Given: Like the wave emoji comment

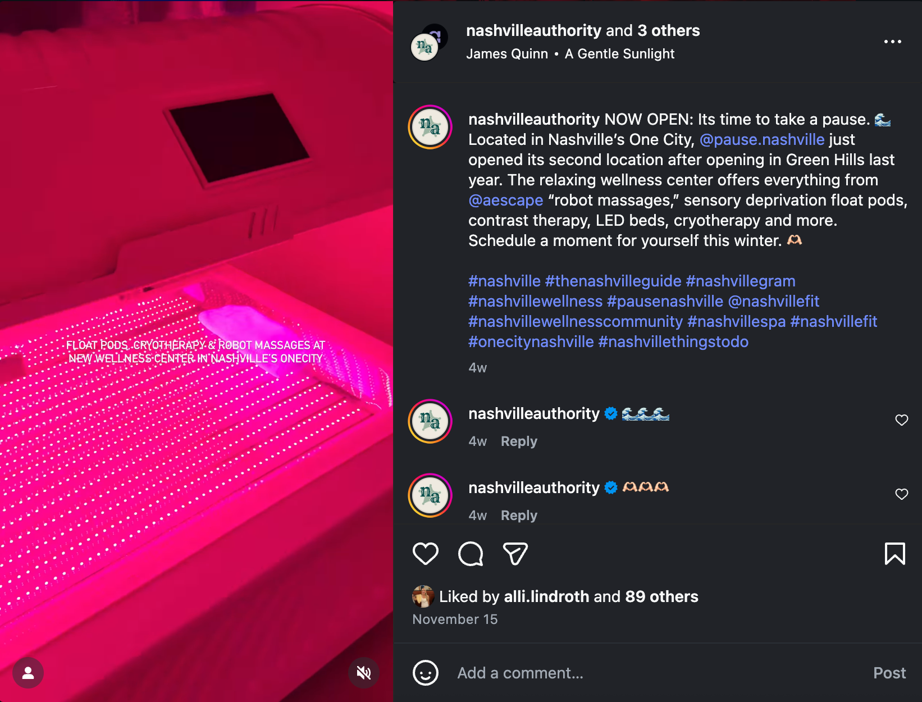Looking at the screenshot, I should tap(901, 420).
